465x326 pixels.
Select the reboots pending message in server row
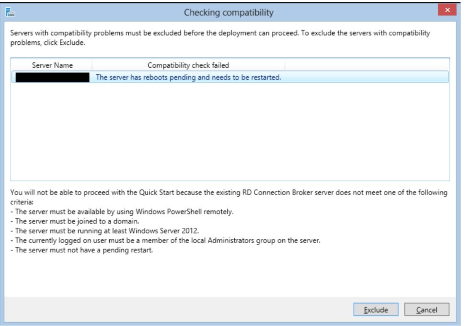pyautogui.click(x=188, y=78)
